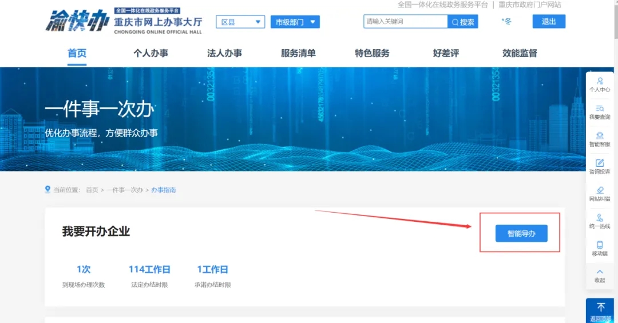This screenshot has height=323, width=618.
Task: Click the 智能导办 button
Action: (521, 233)
